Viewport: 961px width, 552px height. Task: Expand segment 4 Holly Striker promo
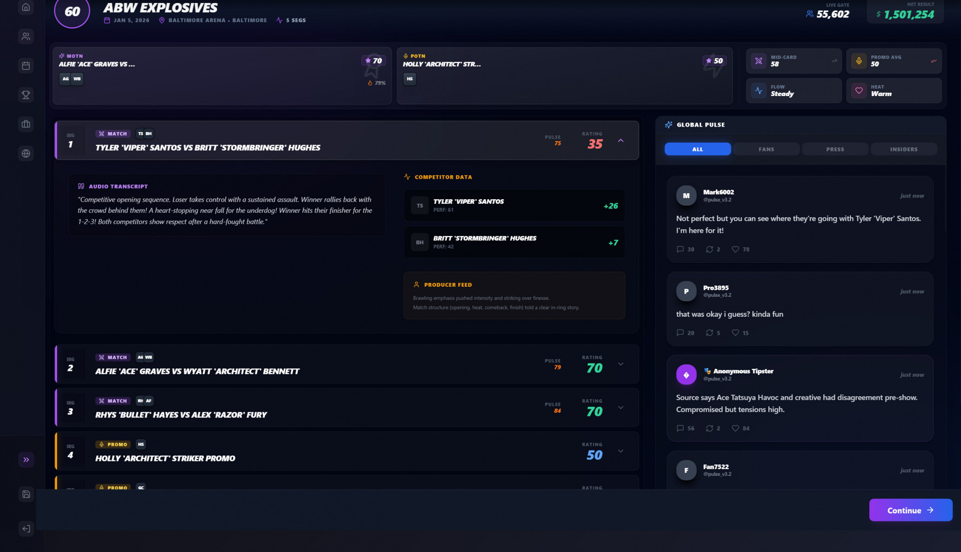(x=621, y=451)
